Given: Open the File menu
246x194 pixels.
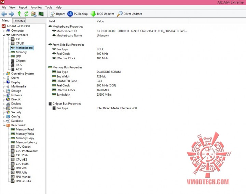Looking at the screenshot, I should (4, 7).
